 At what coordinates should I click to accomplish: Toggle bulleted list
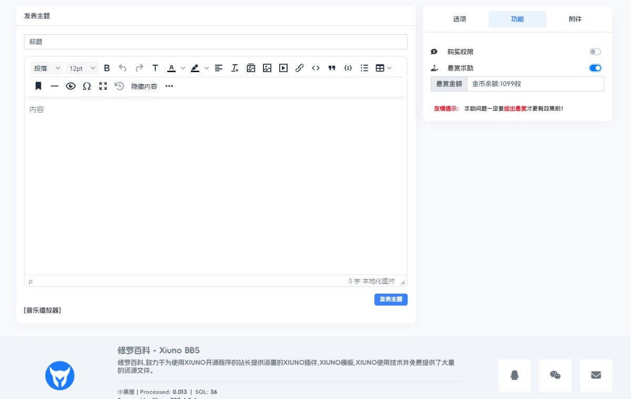(x=364, y=68)
